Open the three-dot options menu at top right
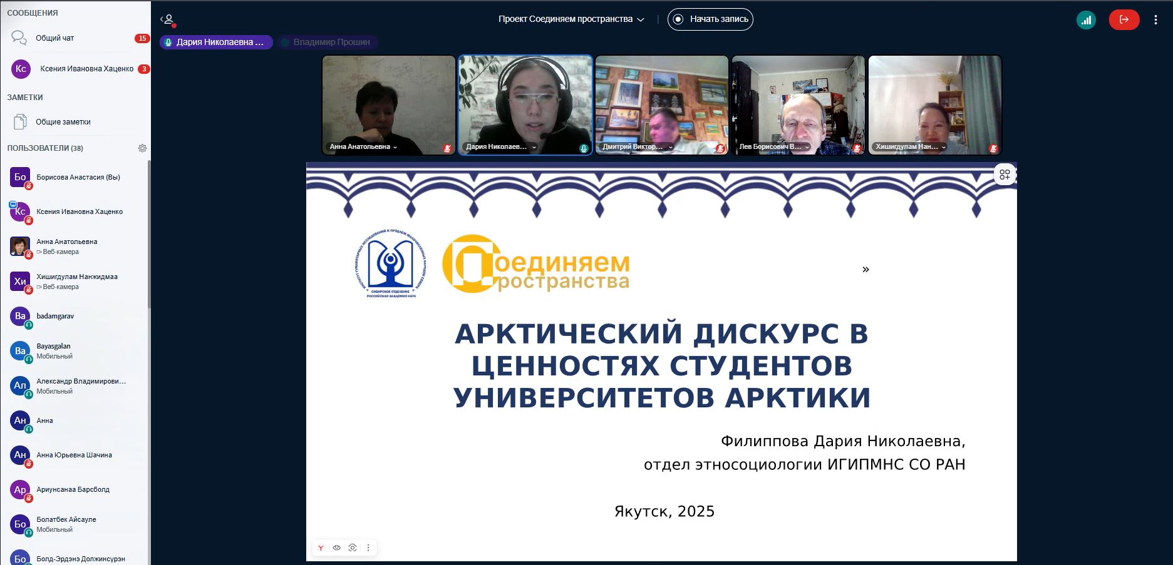 (x=1155, y=20)
